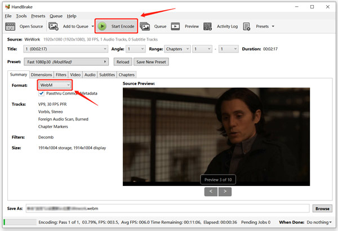Viewport: 338px width, 231px height.
Task: Open the Queue menu in menu bar
Action: [x=56, y=16]
